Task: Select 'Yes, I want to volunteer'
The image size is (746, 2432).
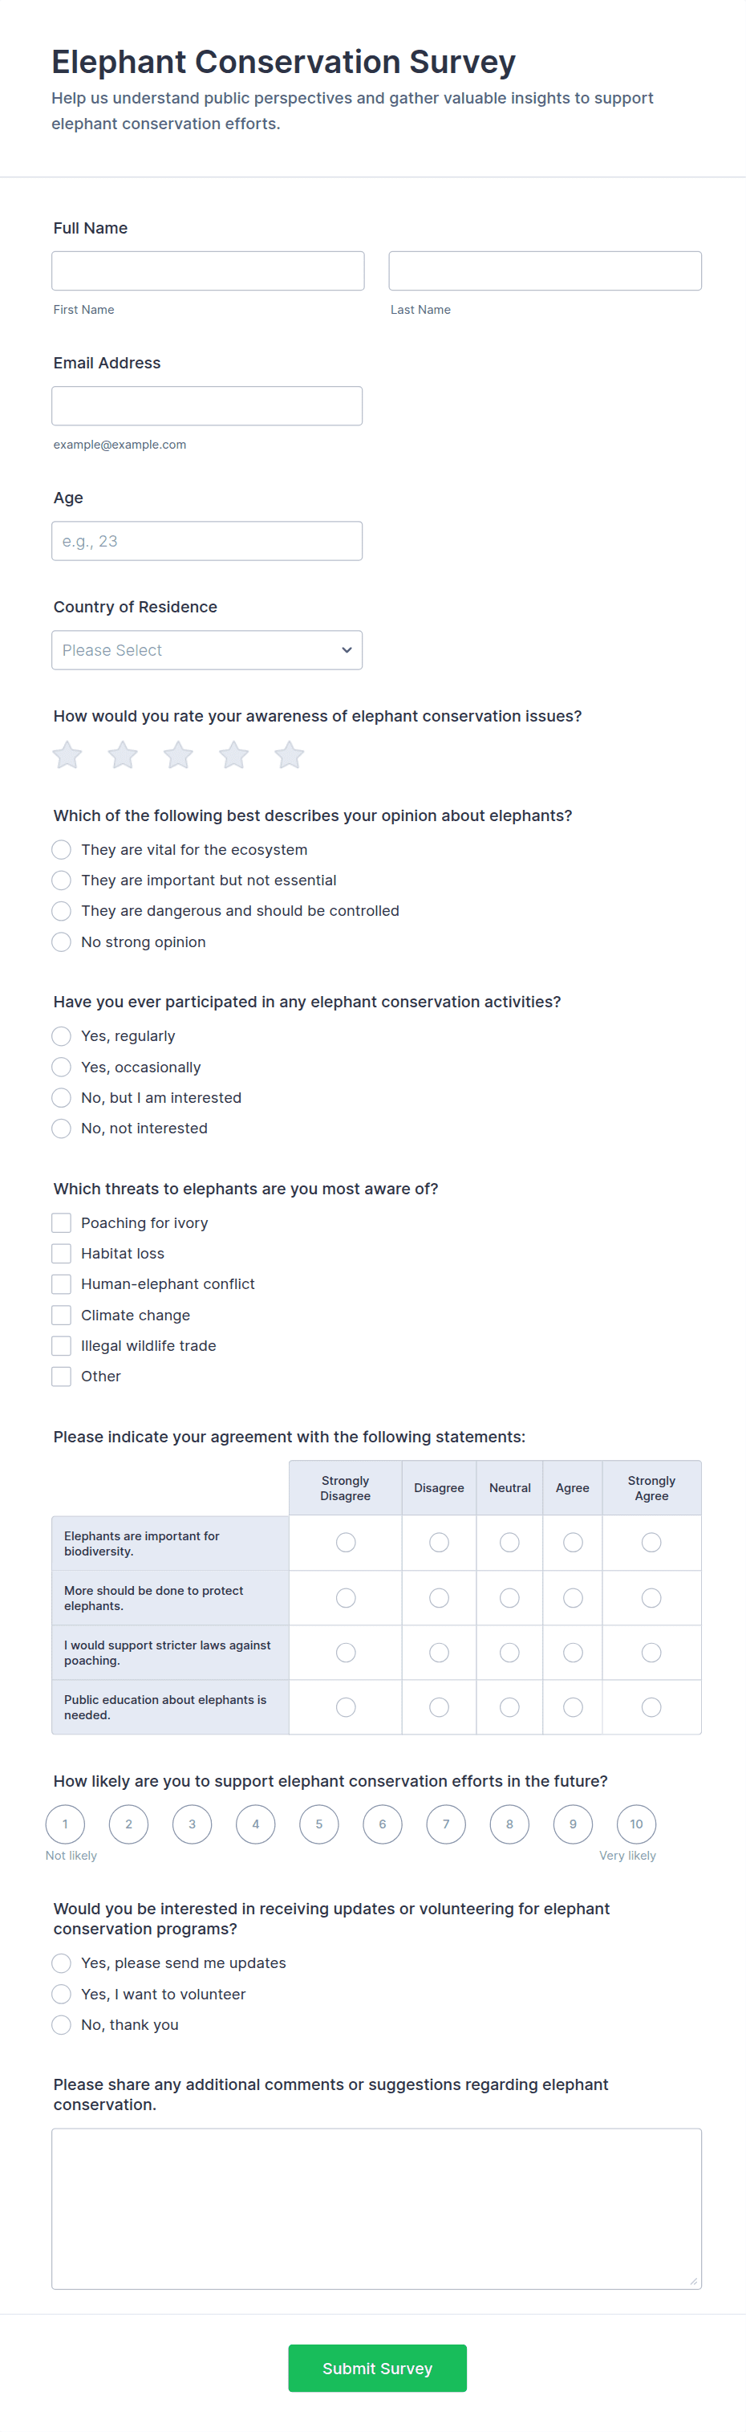Action: pos(61,1994)
